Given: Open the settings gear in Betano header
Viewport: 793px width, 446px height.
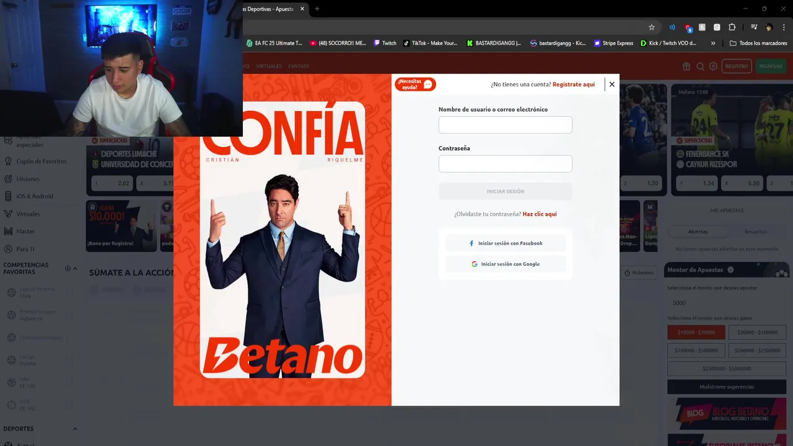Looking at the screenshot, I should pos(713,66).
